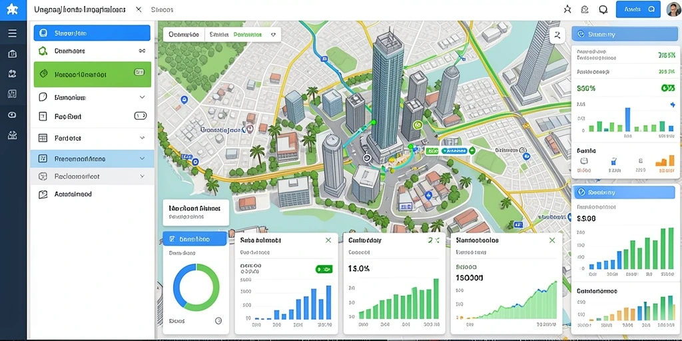This screenshot has width=682, height=341.
Task: Expand the gray row chevron in the left panel
Action: point(142,176)
